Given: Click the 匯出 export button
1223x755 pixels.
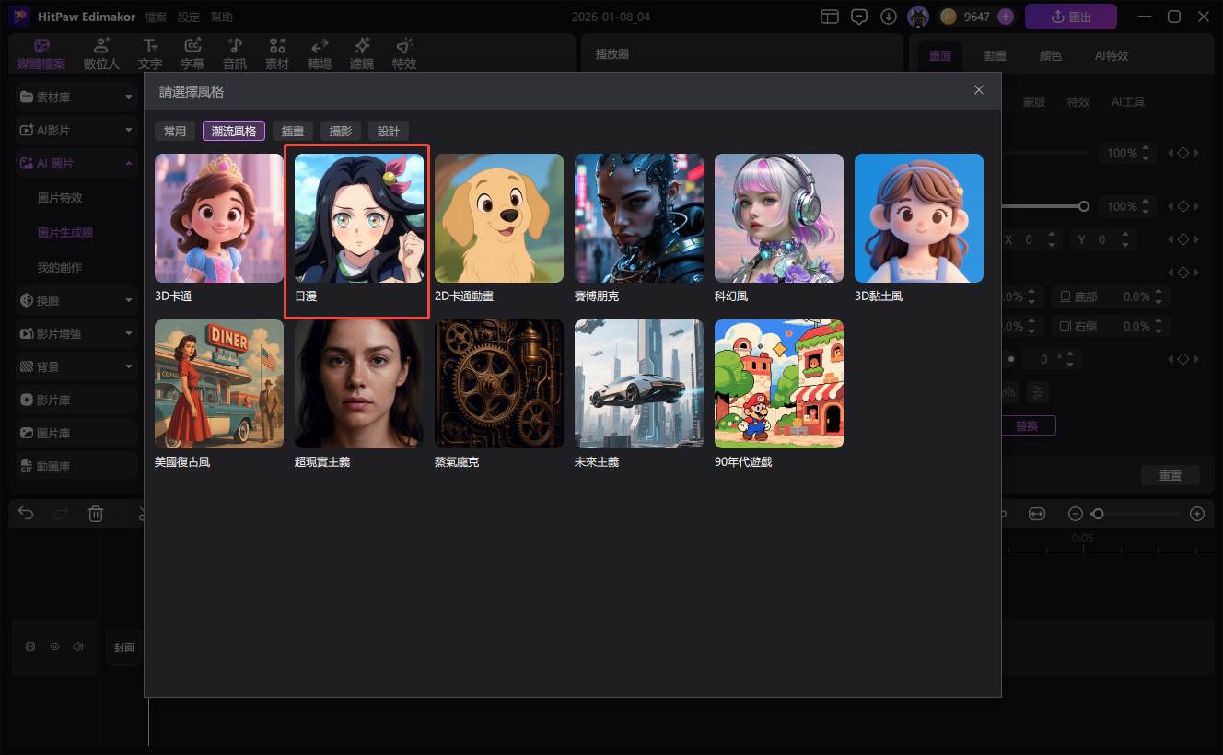Looking at the screenshot, I should (1070, 17).
